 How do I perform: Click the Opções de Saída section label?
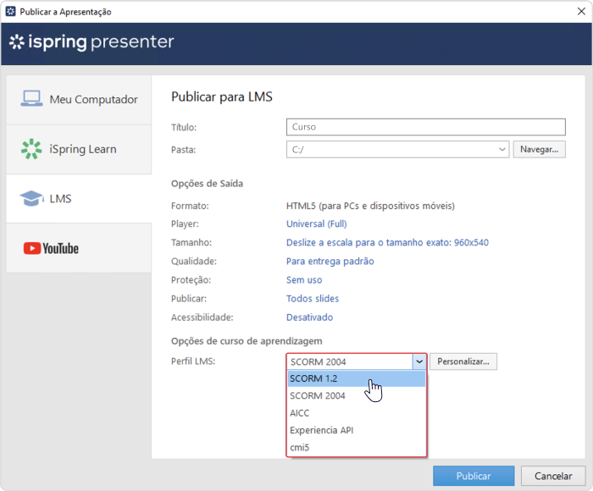coord(207,184)
